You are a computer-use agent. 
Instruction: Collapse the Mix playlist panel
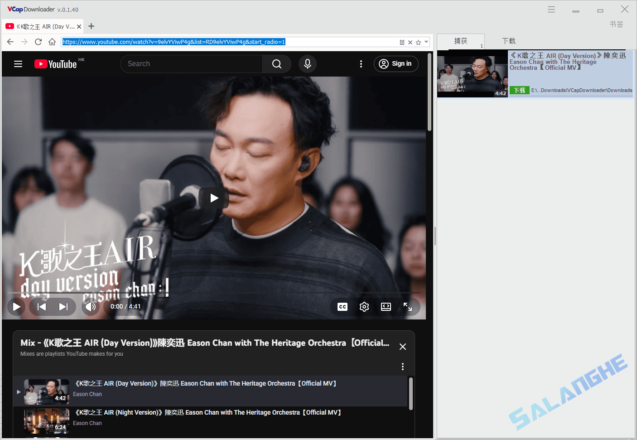tap(403, 346)
